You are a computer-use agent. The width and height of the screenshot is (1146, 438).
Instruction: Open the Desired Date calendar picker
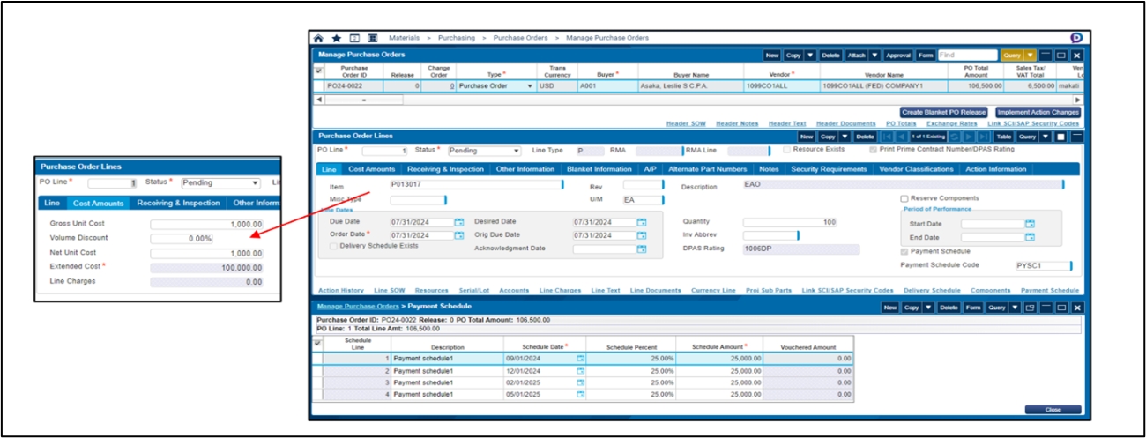pos(643,222)
